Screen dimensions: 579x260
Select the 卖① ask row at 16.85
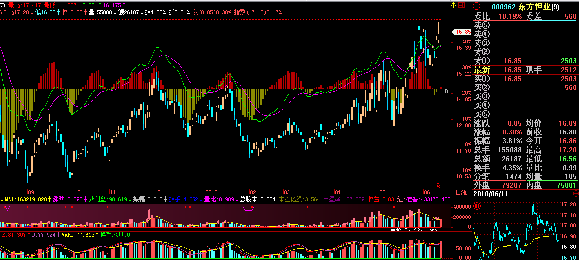[x=525, y=61]
